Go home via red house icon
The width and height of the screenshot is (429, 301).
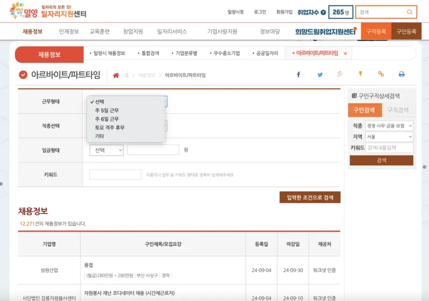[116, 75]
